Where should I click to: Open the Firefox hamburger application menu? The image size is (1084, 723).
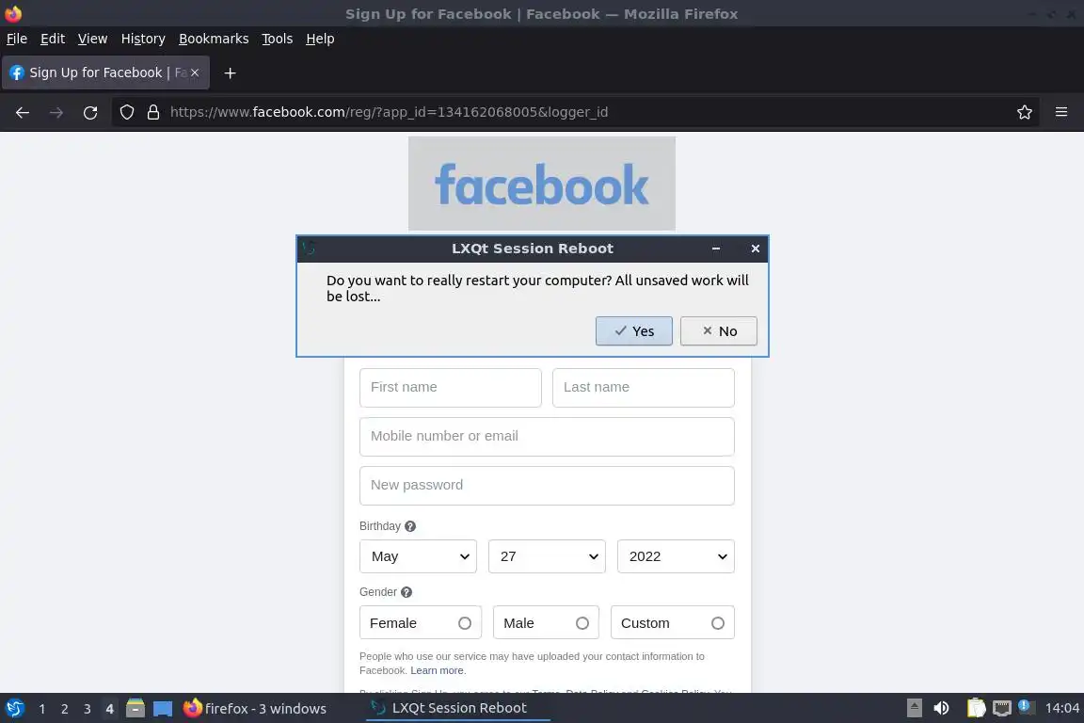1061,112
